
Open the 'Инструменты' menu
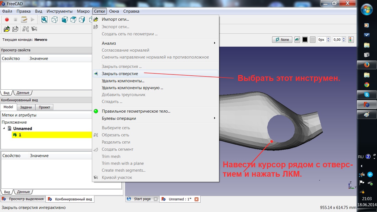click(x=60, y=11)
